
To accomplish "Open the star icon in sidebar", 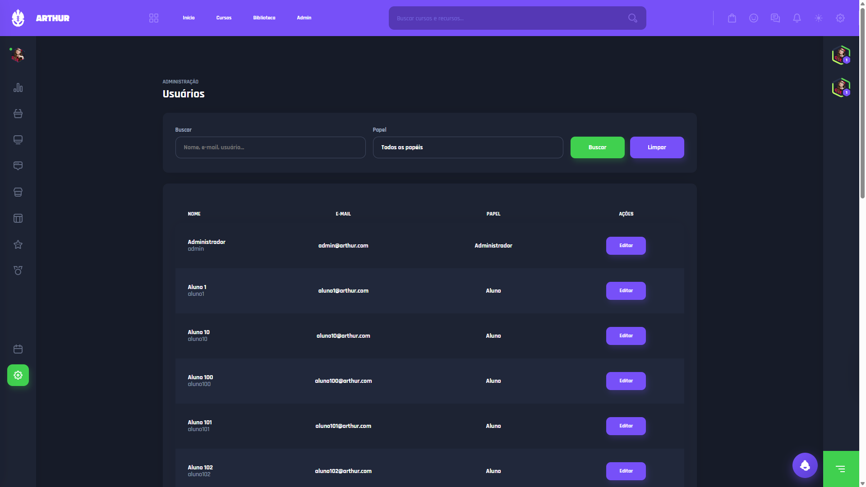I will 18,244.
